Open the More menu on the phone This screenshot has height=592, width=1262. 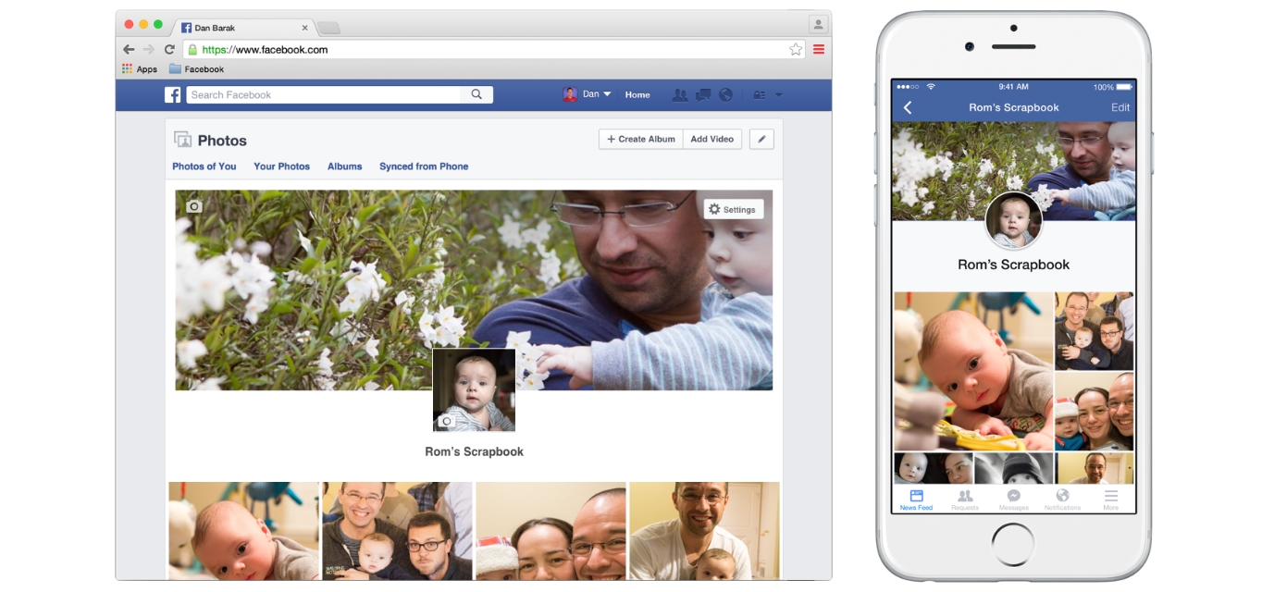pyautogui.click(x=1111, y=498)
